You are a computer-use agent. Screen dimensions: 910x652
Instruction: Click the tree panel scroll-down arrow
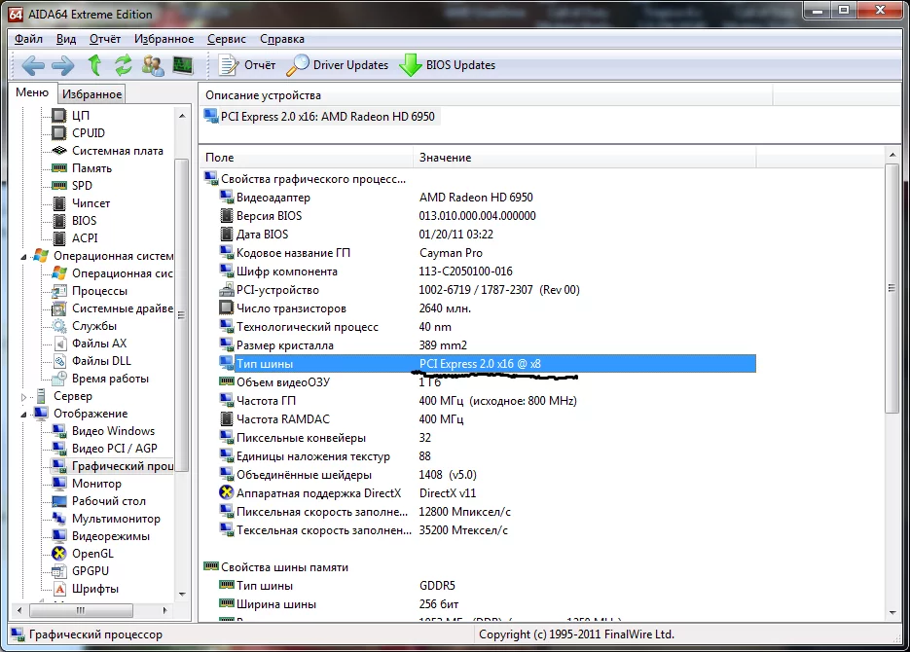[182, 594]
